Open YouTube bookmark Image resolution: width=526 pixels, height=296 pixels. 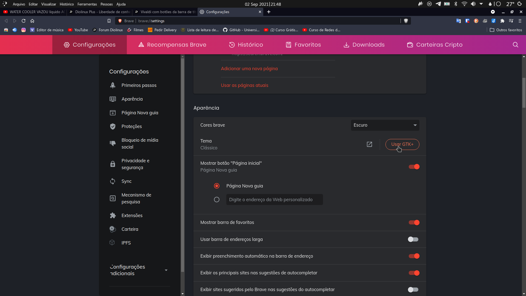tap(78, 30)
